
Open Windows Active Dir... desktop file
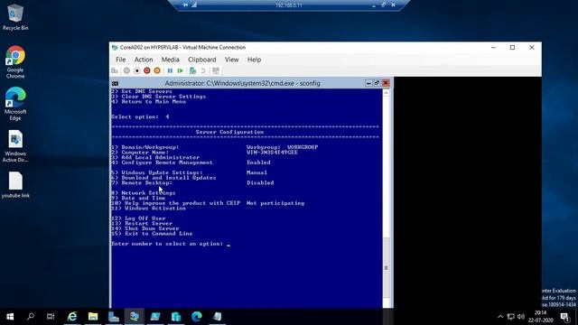[15, 146]
